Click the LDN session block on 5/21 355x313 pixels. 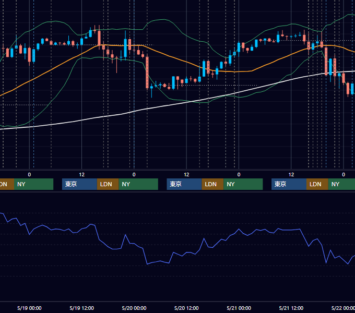tap(317, 184)
